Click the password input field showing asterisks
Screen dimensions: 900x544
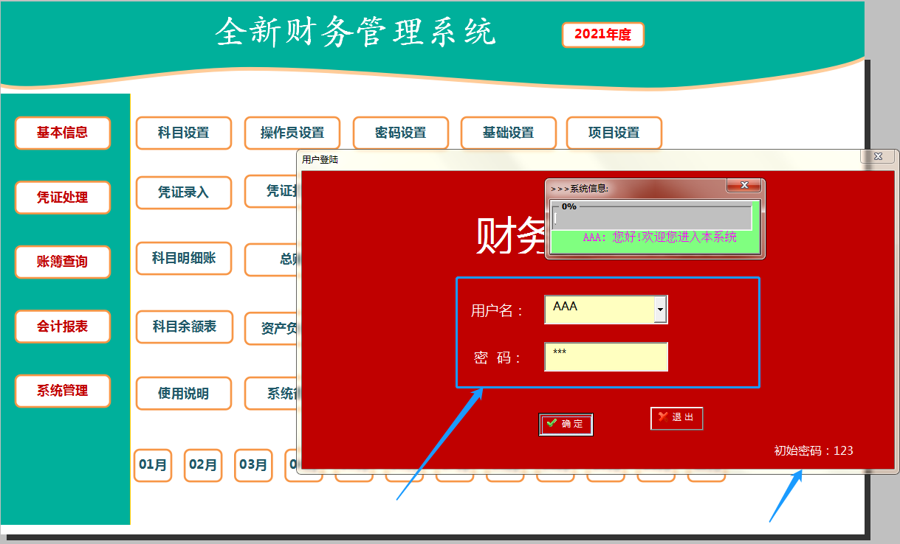(x=605, y=356)
